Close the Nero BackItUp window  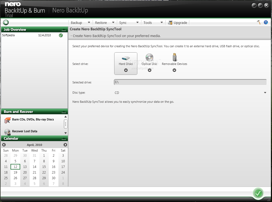tap(266, 5)
